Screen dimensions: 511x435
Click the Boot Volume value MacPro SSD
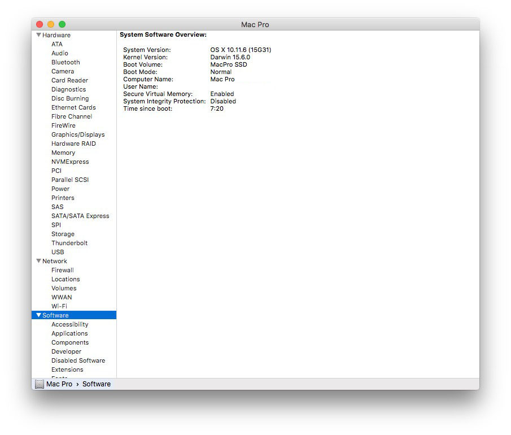pos(229,64)
